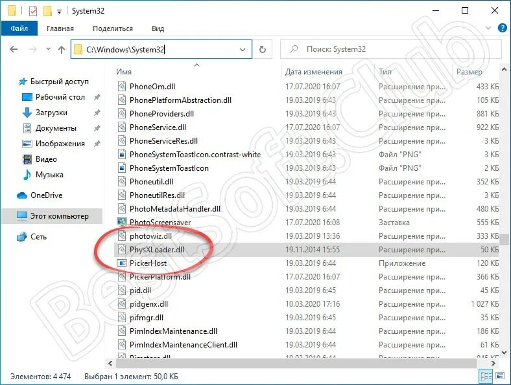Sort by Дата изменения column header
This screenshot has height=385, width=511.
[314, 72]
